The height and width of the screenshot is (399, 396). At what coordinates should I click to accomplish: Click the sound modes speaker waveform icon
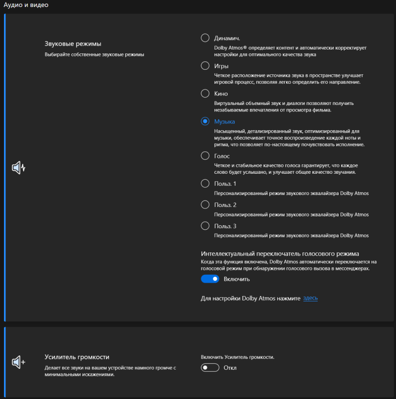[x=19, y=168]
